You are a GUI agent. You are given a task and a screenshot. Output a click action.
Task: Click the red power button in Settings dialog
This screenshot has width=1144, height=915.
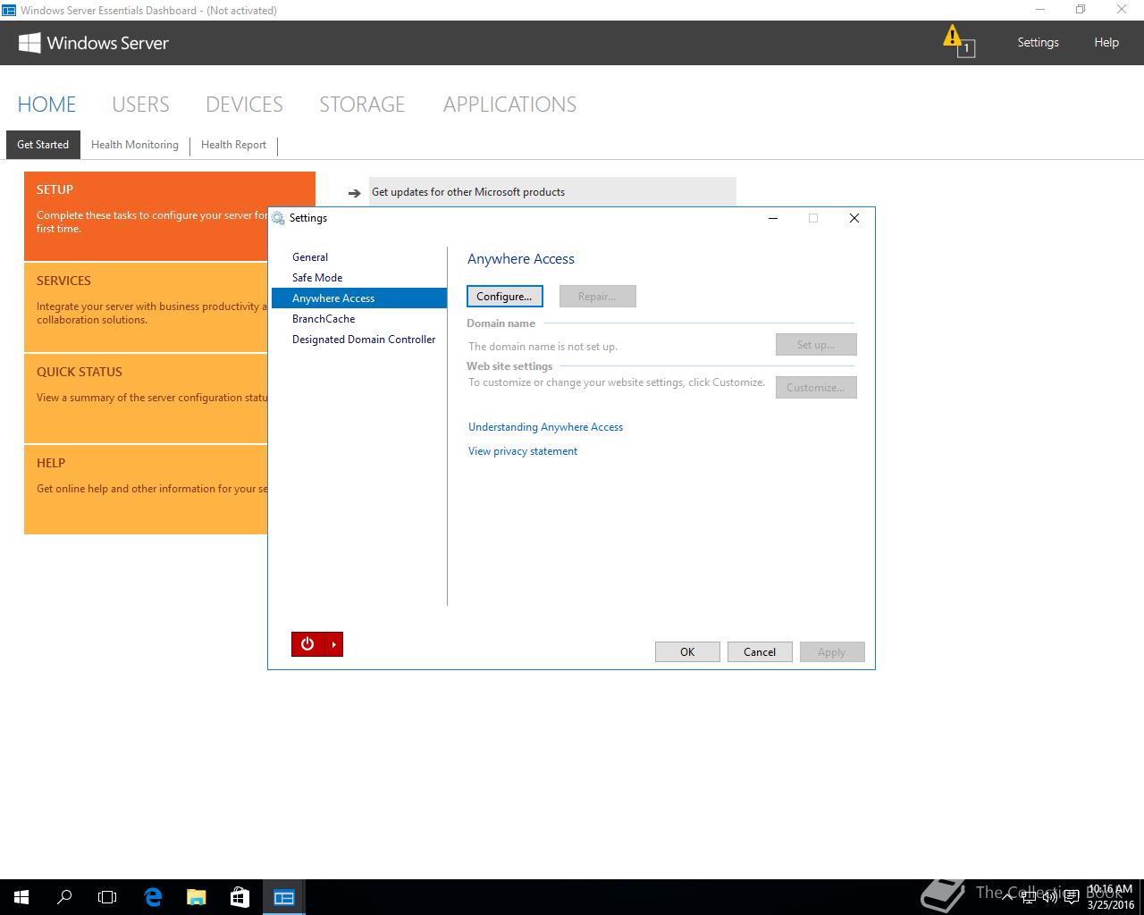pyautogui.click(x=307, y=644)
